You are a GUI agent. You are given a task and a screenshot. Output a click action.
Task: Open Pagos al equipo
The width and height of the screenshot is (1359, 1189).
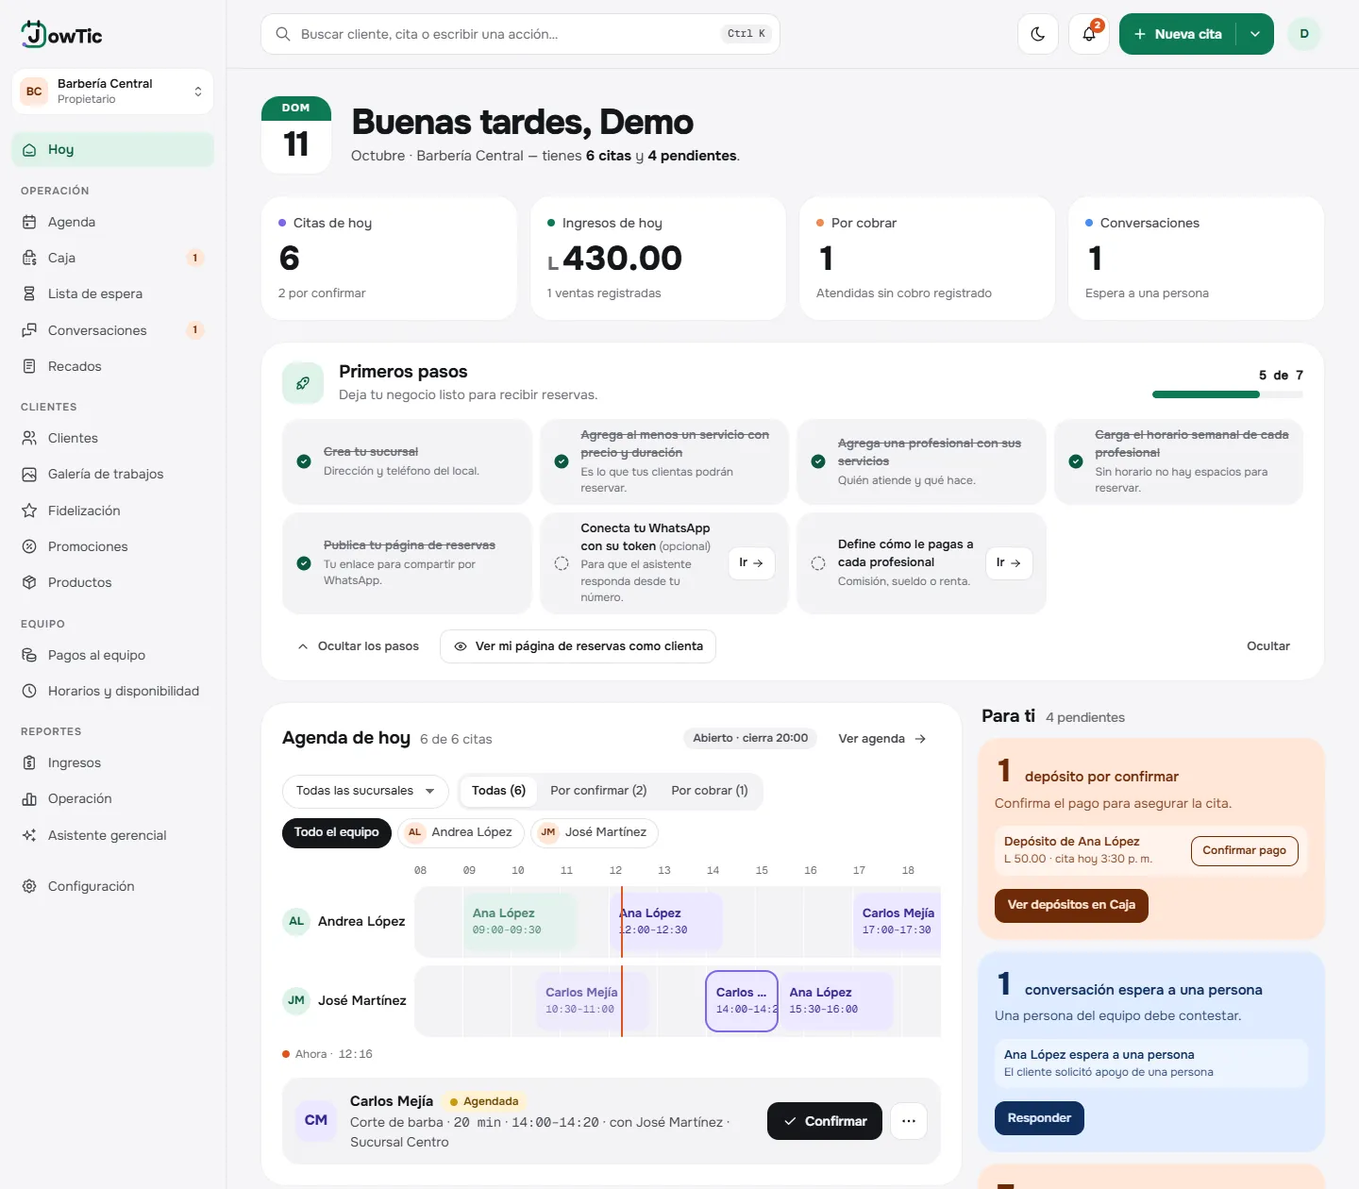point(113,655)
